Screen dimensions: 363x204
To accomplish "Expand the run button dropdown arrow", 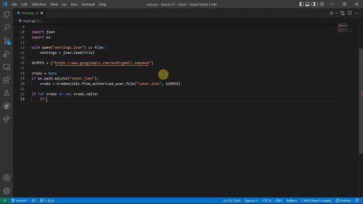I will (x=336, y=13).
